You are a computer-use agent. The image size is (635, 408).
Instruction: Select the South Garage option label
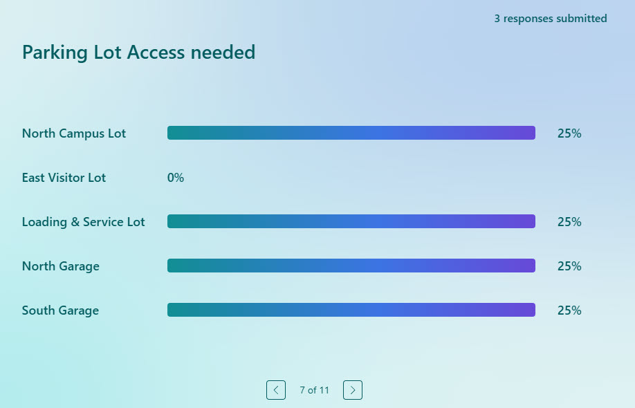pos(60,310)
